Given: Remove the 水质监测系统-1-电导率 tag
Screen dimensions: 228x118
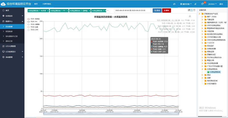Looking at the screenshot, I should pyautogui.click(x=47, y=10).
